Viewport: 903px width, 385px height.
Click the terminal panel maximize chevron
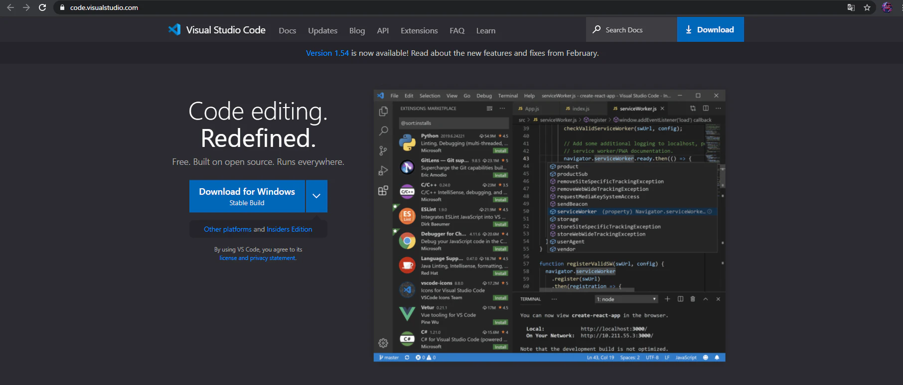[706, 299]
